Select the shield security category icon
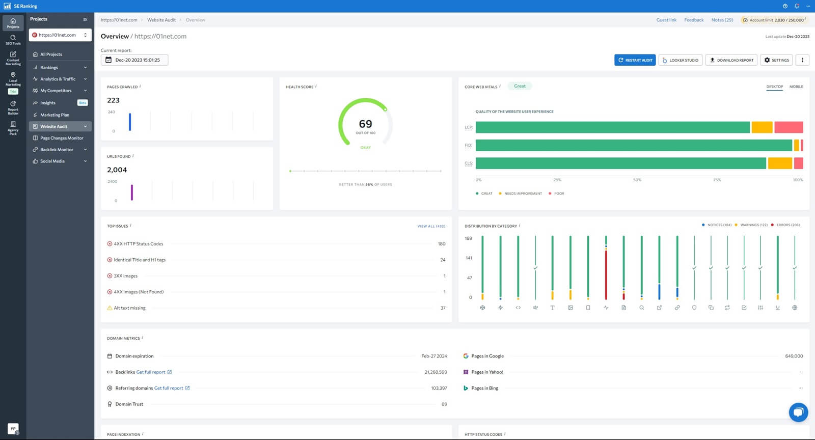Screen dimensions: 815x440 (x=694, y=308)
